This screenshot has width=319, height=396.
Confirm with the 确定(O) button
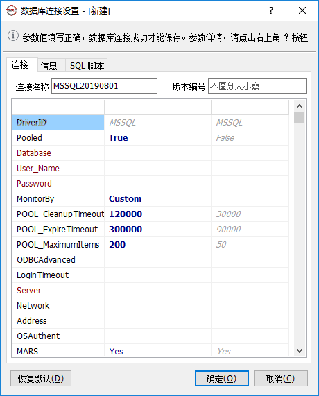(x=222, y=379)
